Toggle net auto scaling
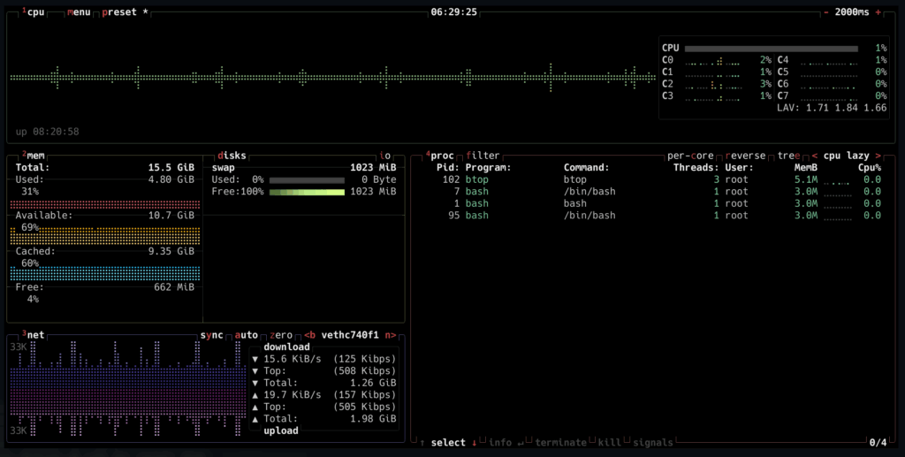905x457 pixels. [x=247, y=336]
